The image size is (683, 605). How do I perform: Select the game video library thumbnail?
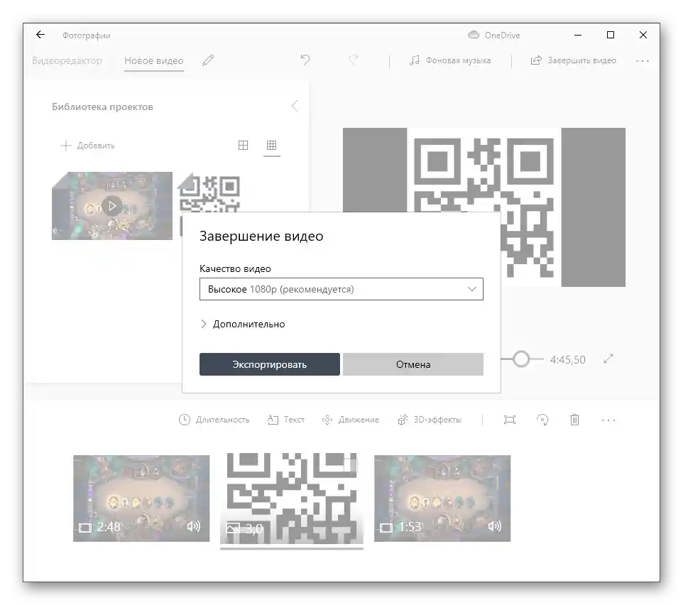[112, 206]
